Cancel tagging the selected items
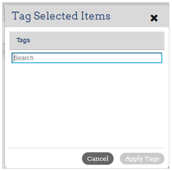This screenshot has width=172, height=171. coord(98,159)
